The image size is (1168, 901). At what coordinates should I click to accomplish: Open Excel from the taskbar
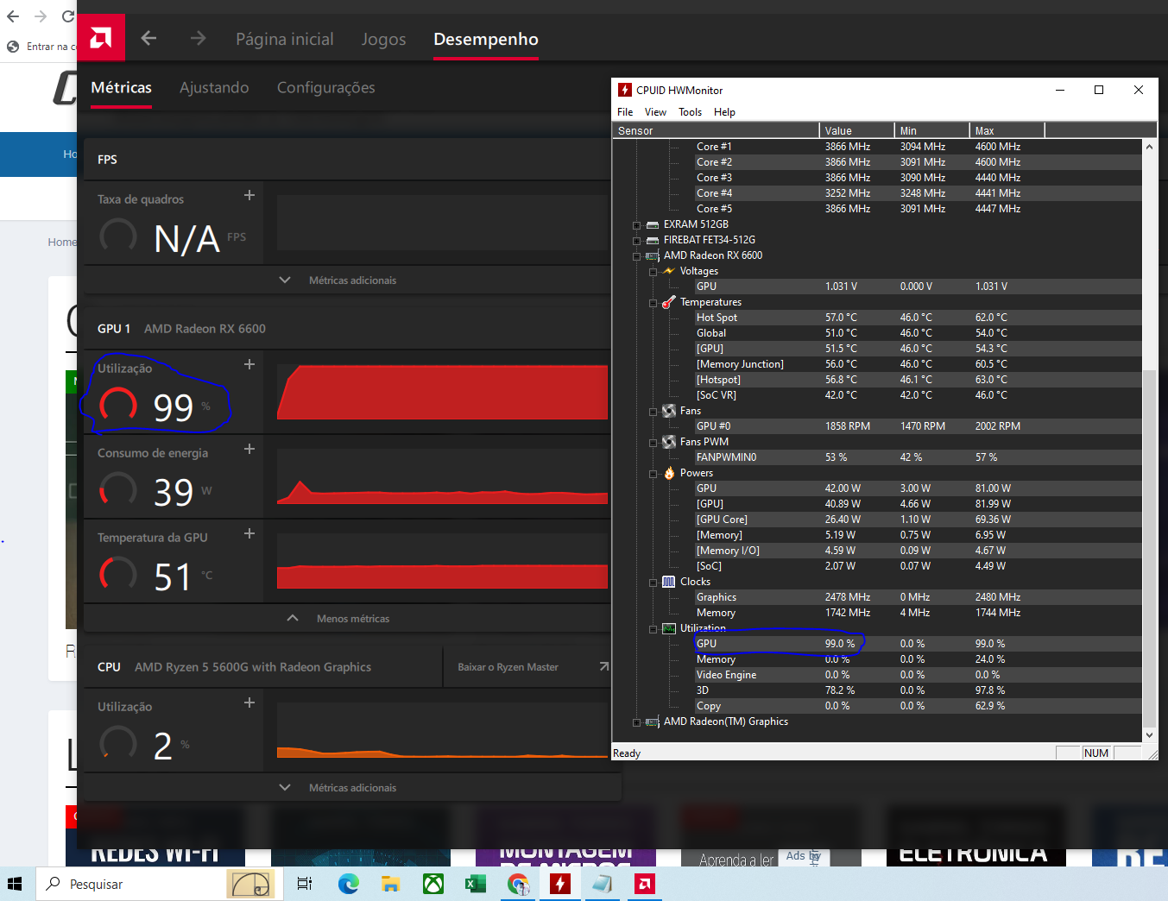(475, 884)
